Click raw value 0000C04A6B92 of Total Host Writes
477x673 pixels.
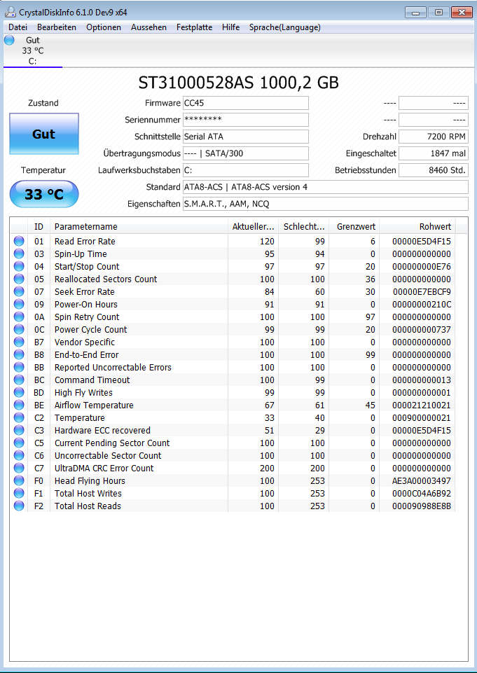(422, 494)
